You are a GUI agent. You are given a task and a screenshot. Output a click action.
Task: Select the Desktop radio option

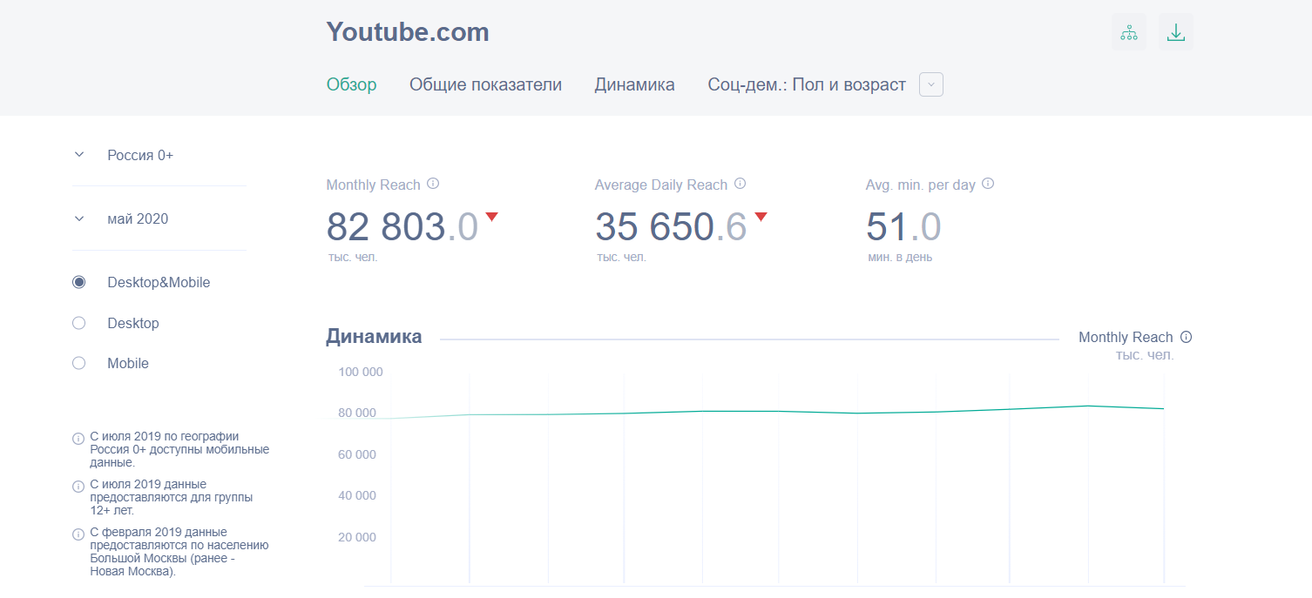79,323
